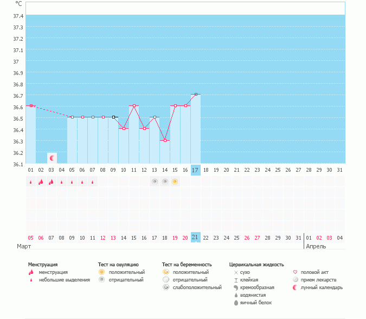Click the 'кремообразная' cervical fluid legend icon
The width and height of the screenshot is (366, 319).
[x=236, y=287]
